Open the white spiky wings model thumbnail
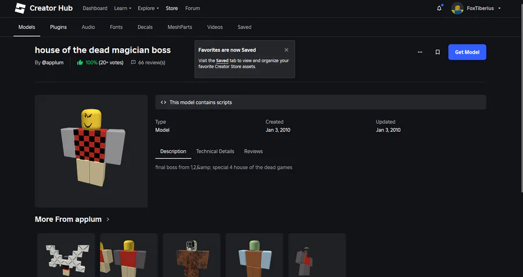Image resolution: width=523 pixels, height=277 pixels. [66, 256]
